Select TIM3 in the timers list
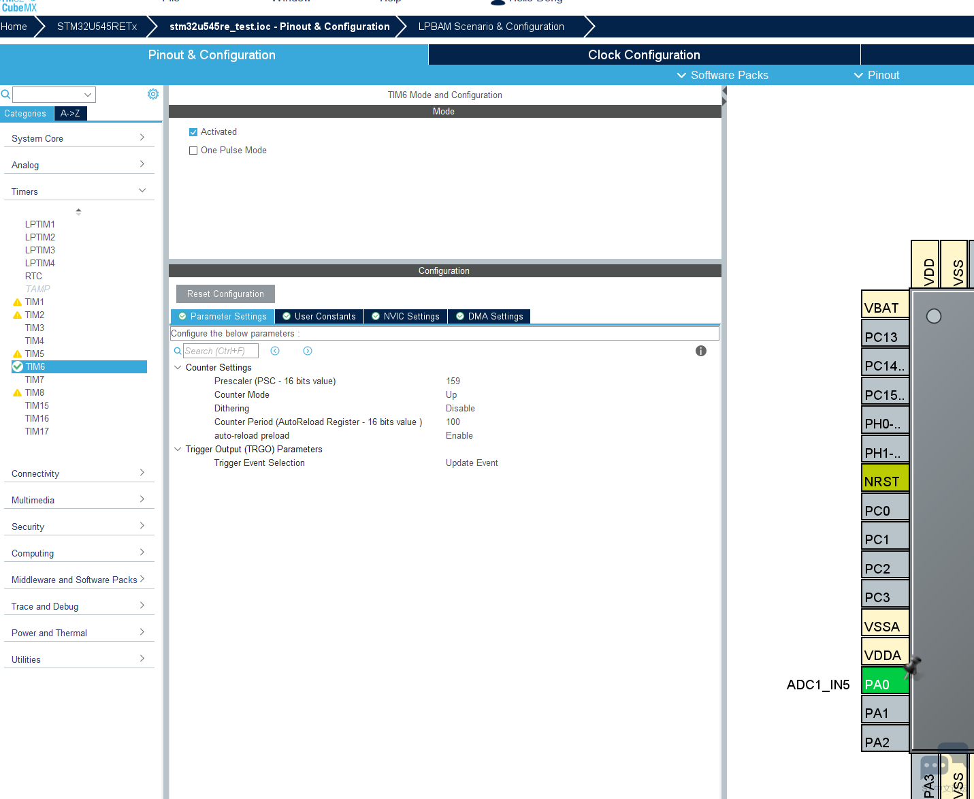 pyautogui.click(x=35, y=328)
